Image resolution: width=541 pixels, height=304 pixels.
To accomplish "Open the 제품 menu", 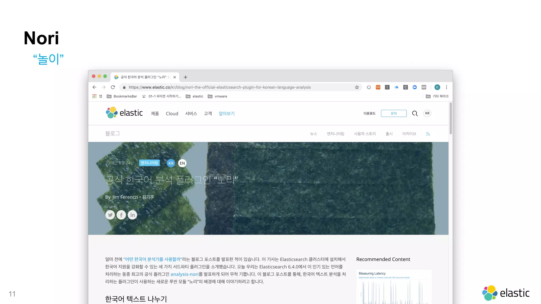I will [x=155, y=113].
